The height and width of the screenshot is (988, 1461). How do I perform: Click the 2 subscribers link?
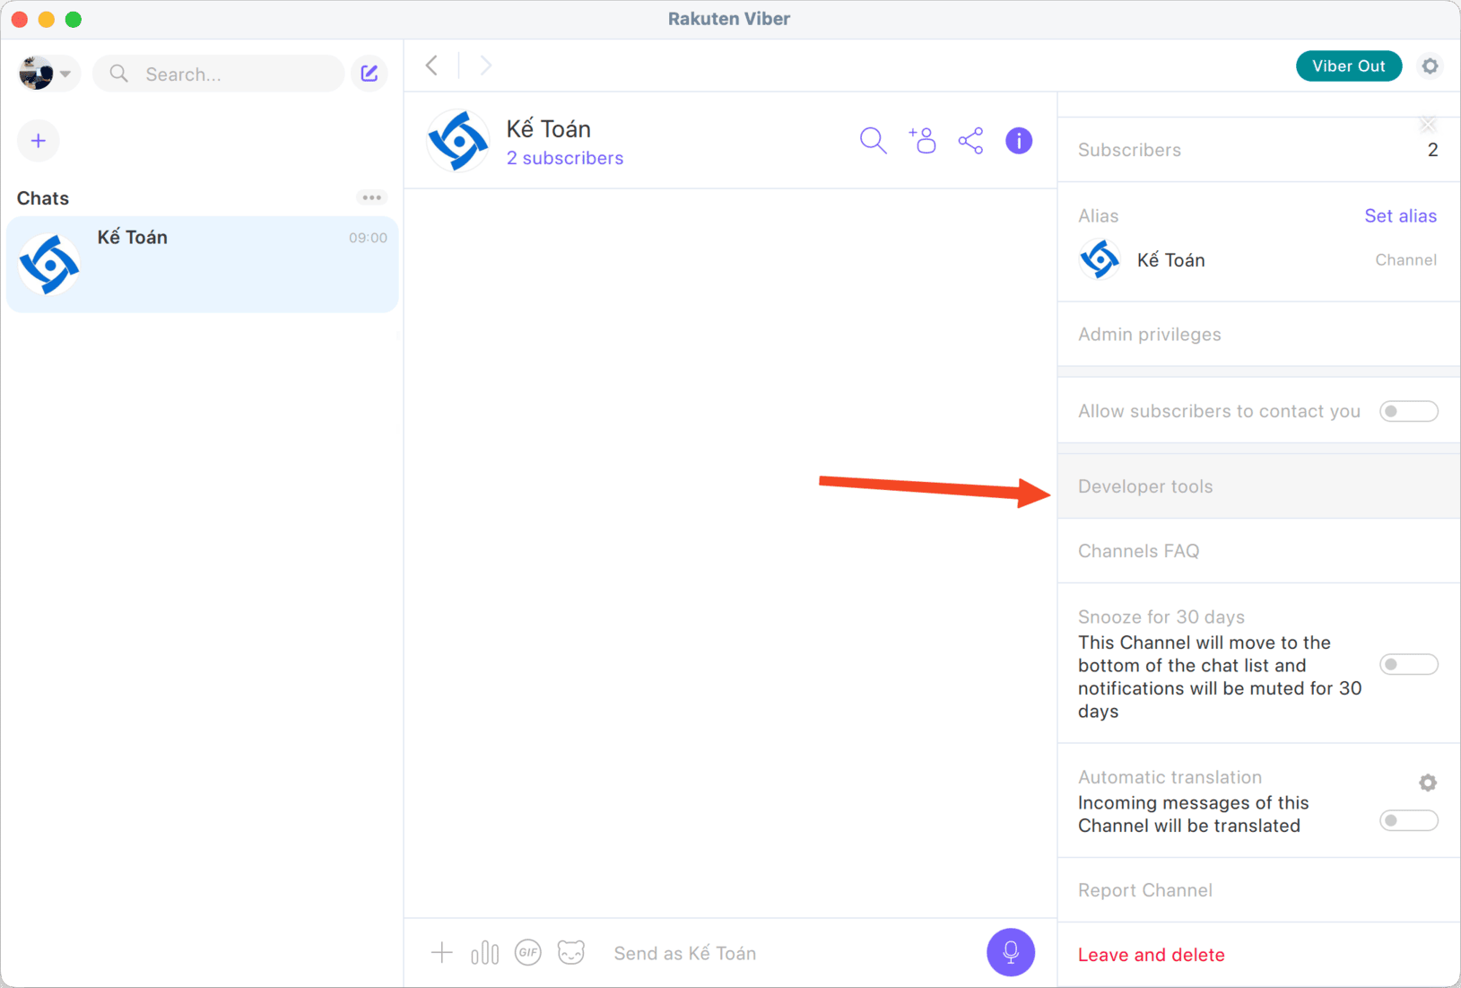coord(565,158)
